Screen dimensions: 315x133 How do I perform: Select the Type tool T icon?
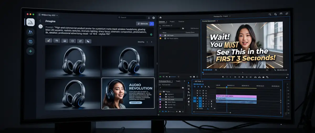[x=188, y=105]
